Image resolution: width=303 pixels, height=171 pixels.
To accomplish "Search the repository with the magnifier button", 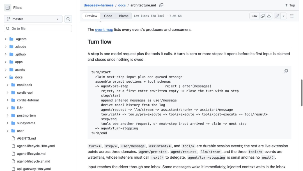I will (68, 19).
